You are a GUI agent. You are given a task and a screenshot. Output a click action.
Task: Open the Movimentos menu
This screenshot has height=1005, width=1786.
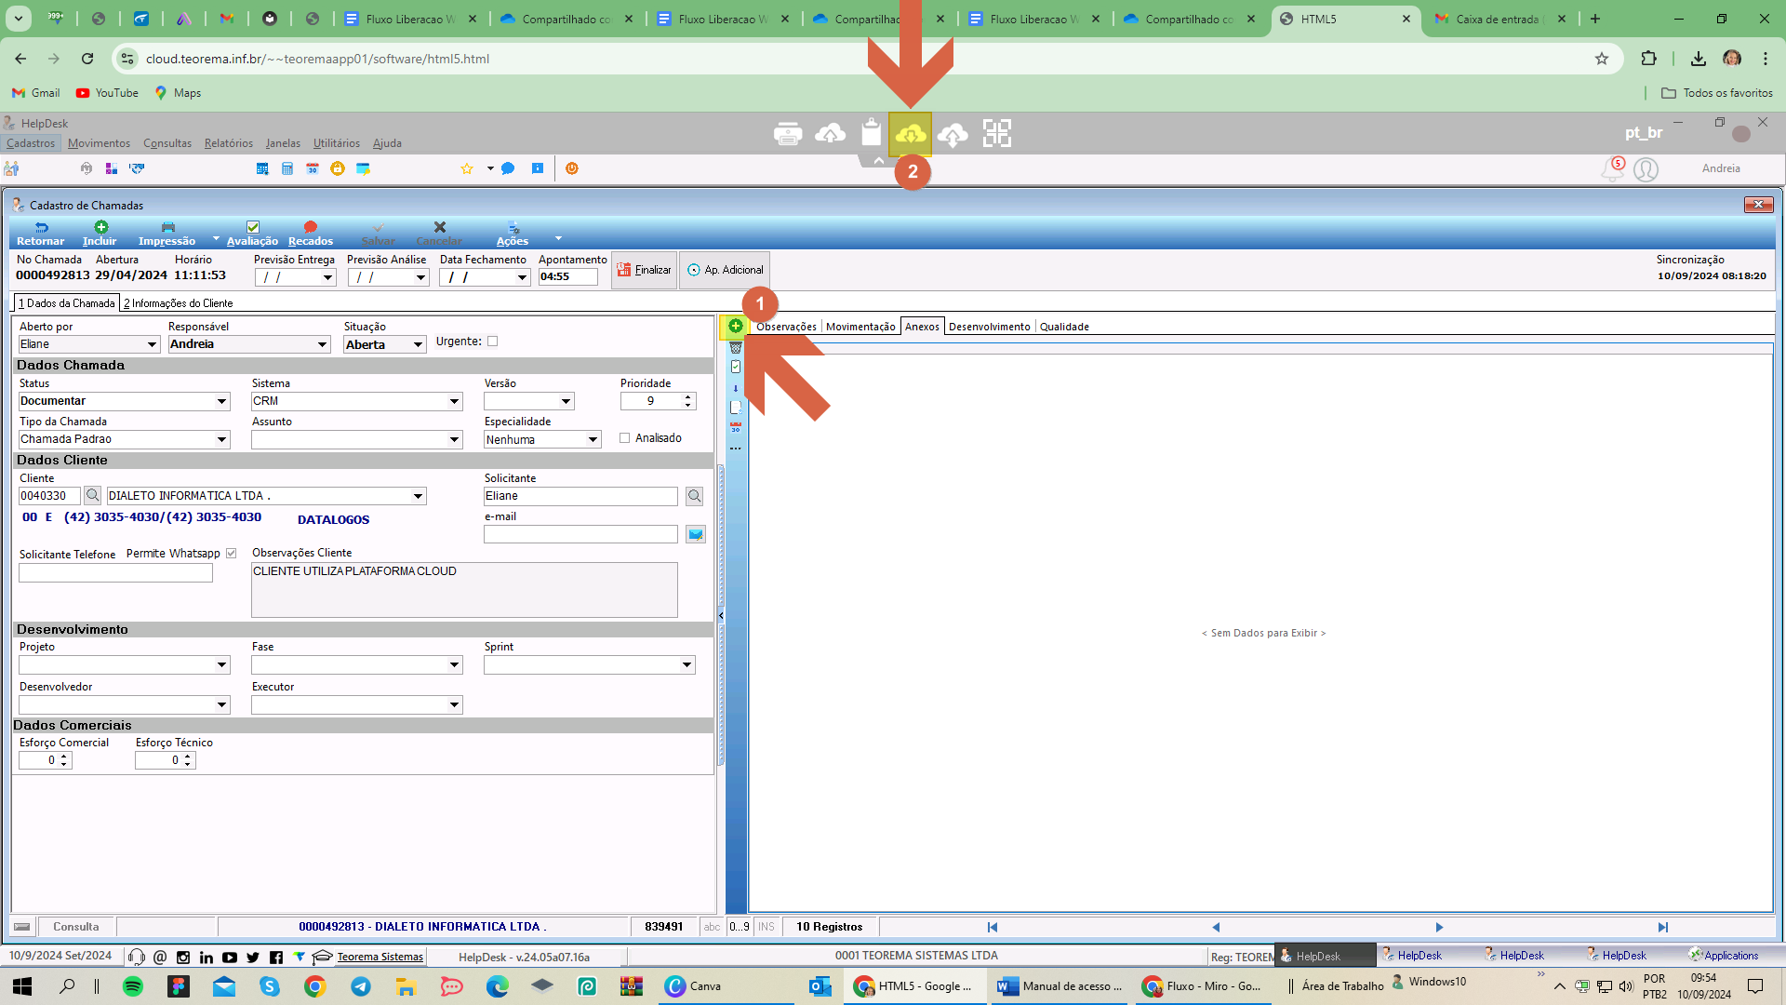pyautogui.click(x=99, y=143)
